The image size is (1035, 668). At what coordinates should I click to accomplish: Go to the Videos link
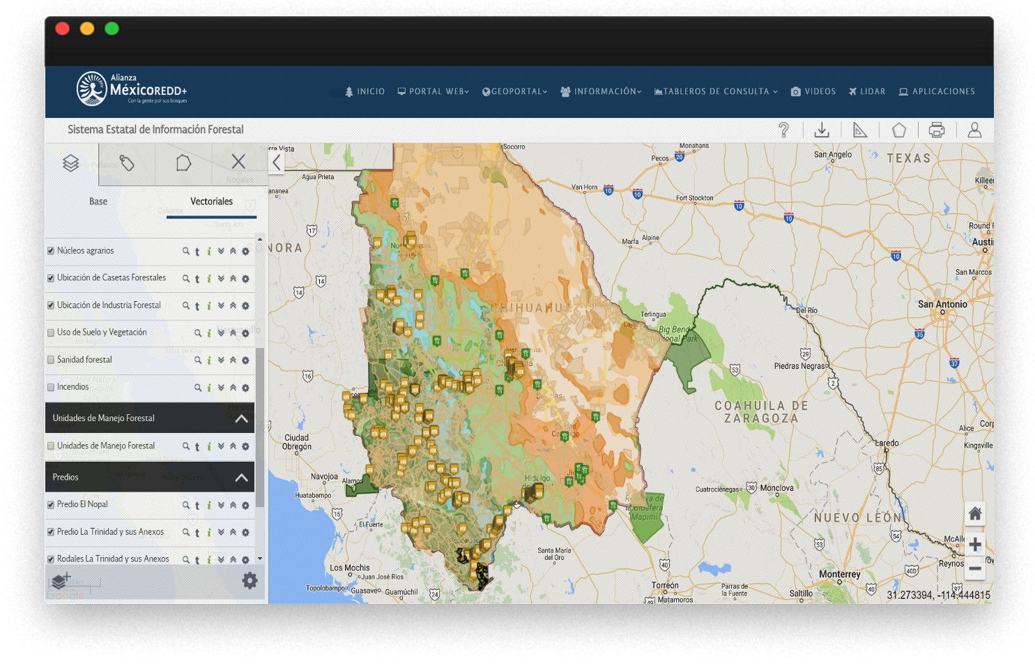813,91
